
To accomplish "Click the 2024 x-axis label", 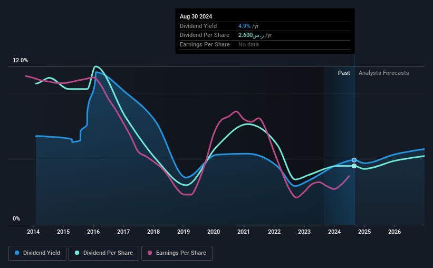I will [334, 232].
